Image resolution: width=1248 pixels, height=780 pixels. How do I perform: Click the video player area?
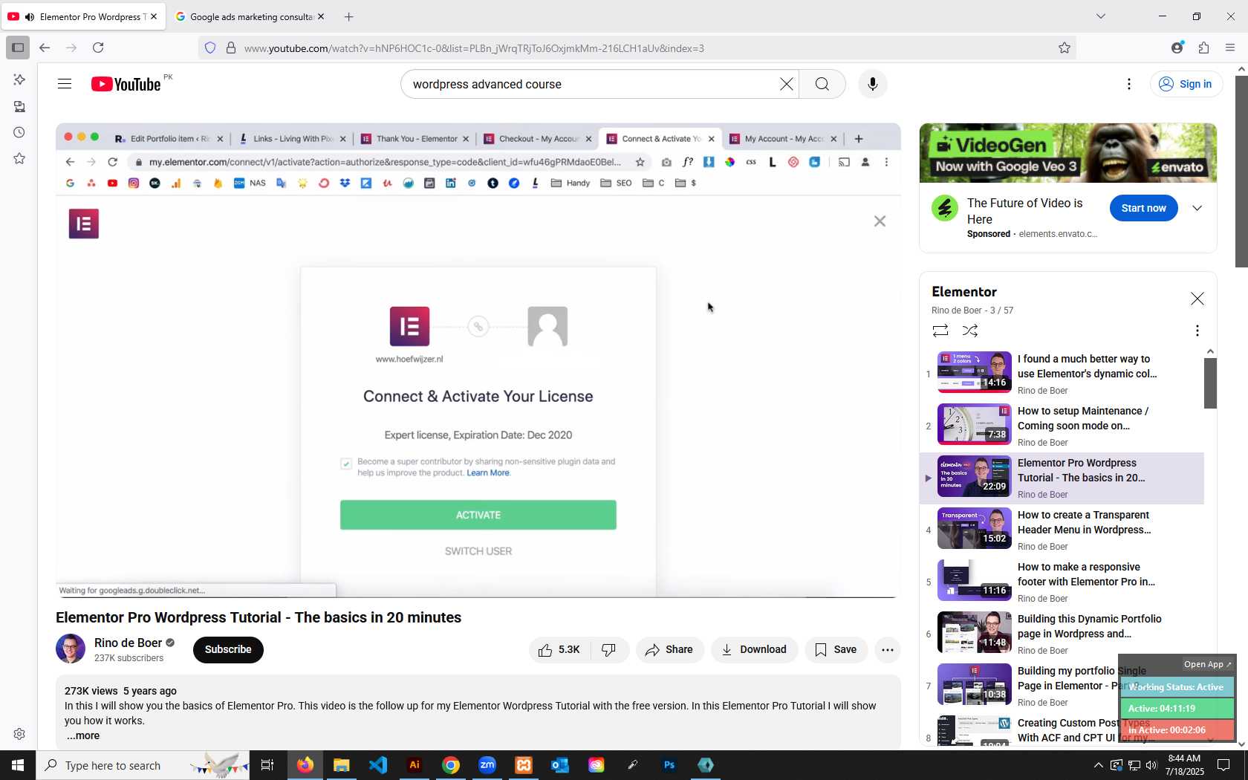(478, 360)
